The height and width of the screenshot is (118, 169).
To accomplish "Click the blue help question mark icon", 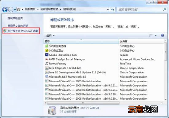I will click(163, 35).
